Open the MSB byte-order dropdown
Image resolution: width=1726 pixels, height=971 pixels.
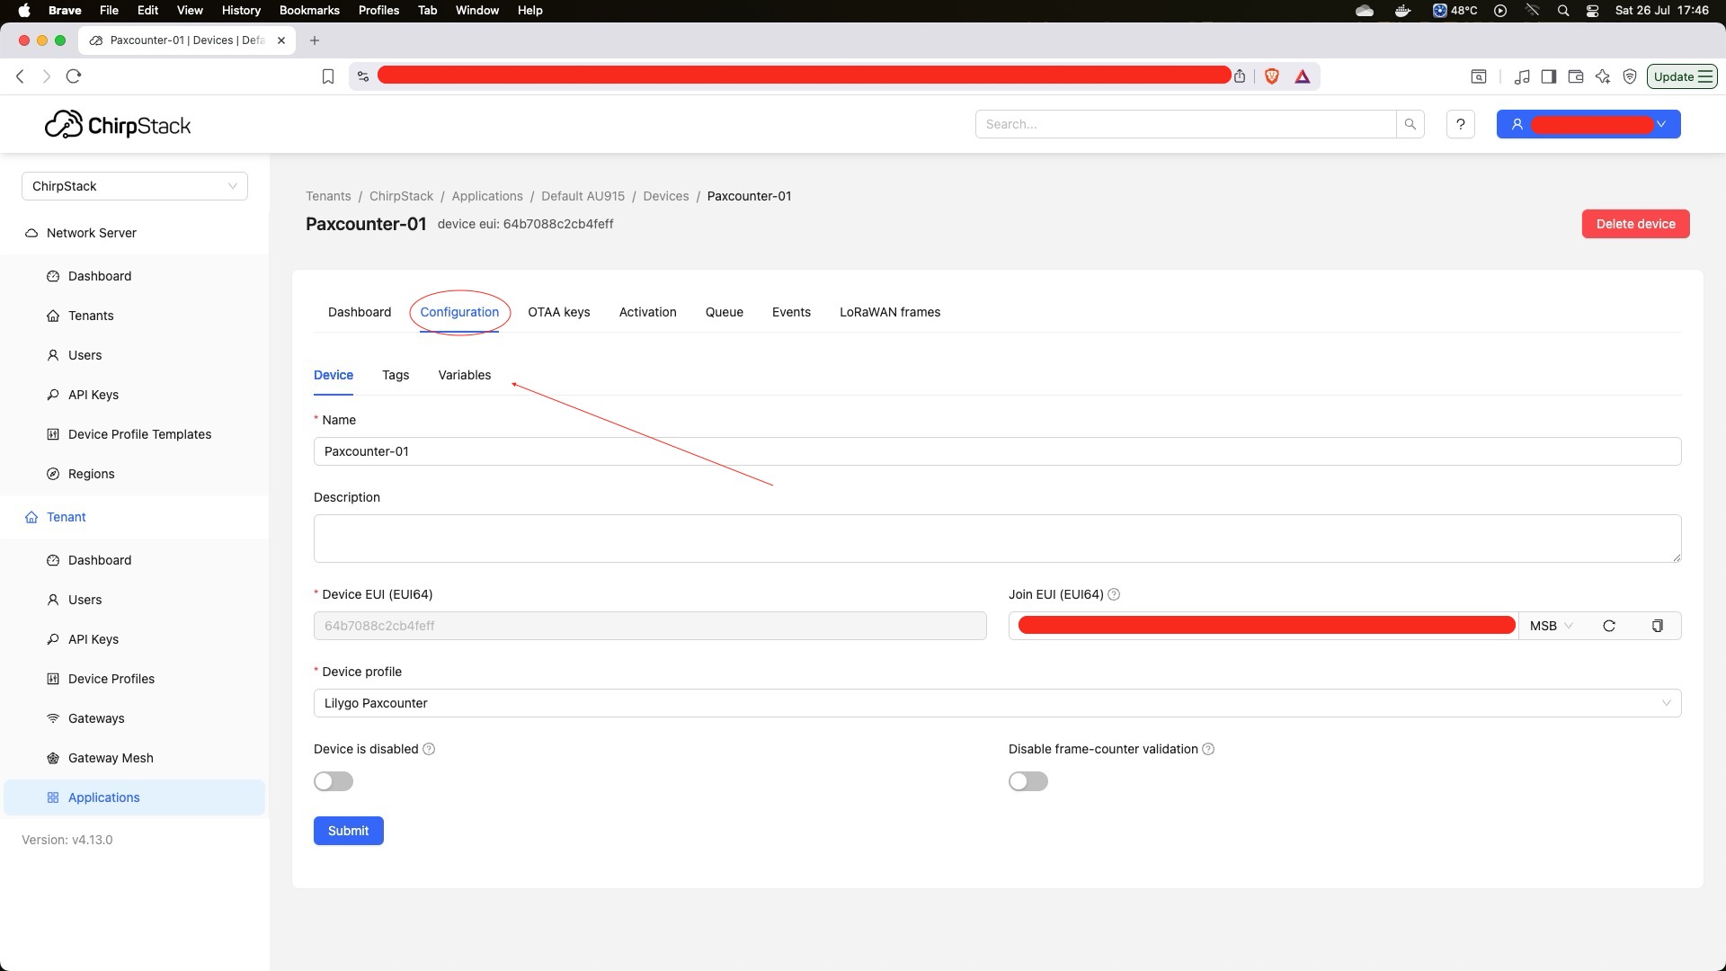coord(1551,626)
